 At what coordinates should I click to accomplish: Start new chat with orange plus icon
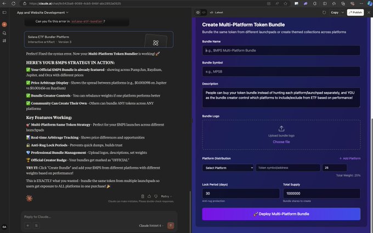[x=4, y=25]
